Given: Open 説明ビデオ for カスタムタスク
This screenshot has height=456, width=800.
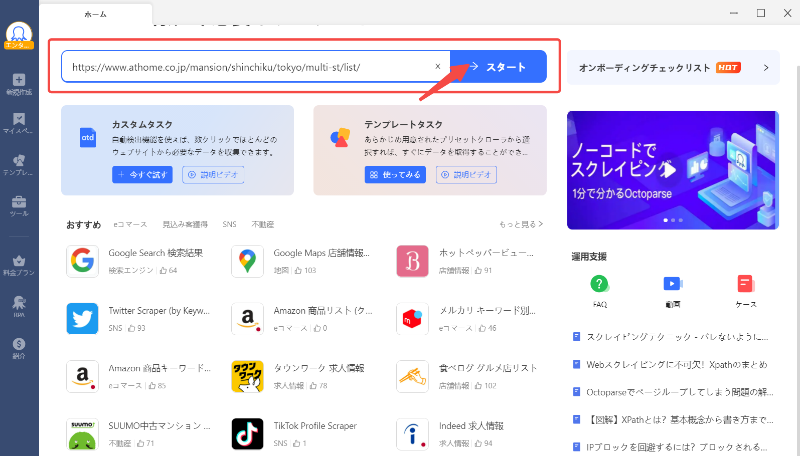Looking at the screenshot, I should coord(213,174).
